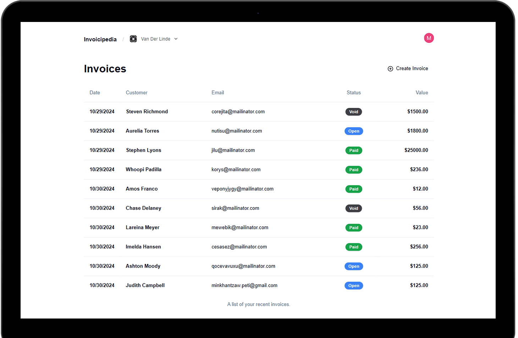The height and width of the screenshot is (338, 518).
Task: Click the Invoicipedia home logo text
Action: tap(100, 39)
